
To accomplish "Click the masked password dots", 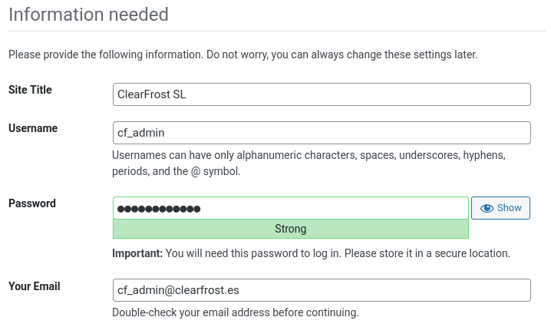I will tap(159, 209).
